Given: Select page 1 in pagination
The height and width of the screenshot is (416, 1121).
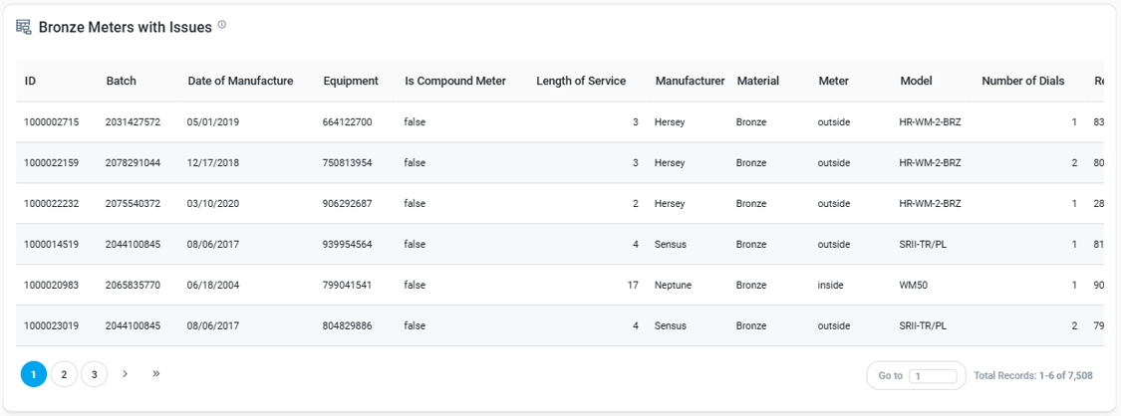Looking at the screenshot, I should pos(34,374).
